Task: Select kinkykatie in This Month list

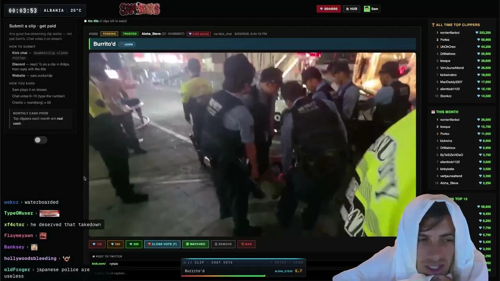Action: tap(447, 169)
